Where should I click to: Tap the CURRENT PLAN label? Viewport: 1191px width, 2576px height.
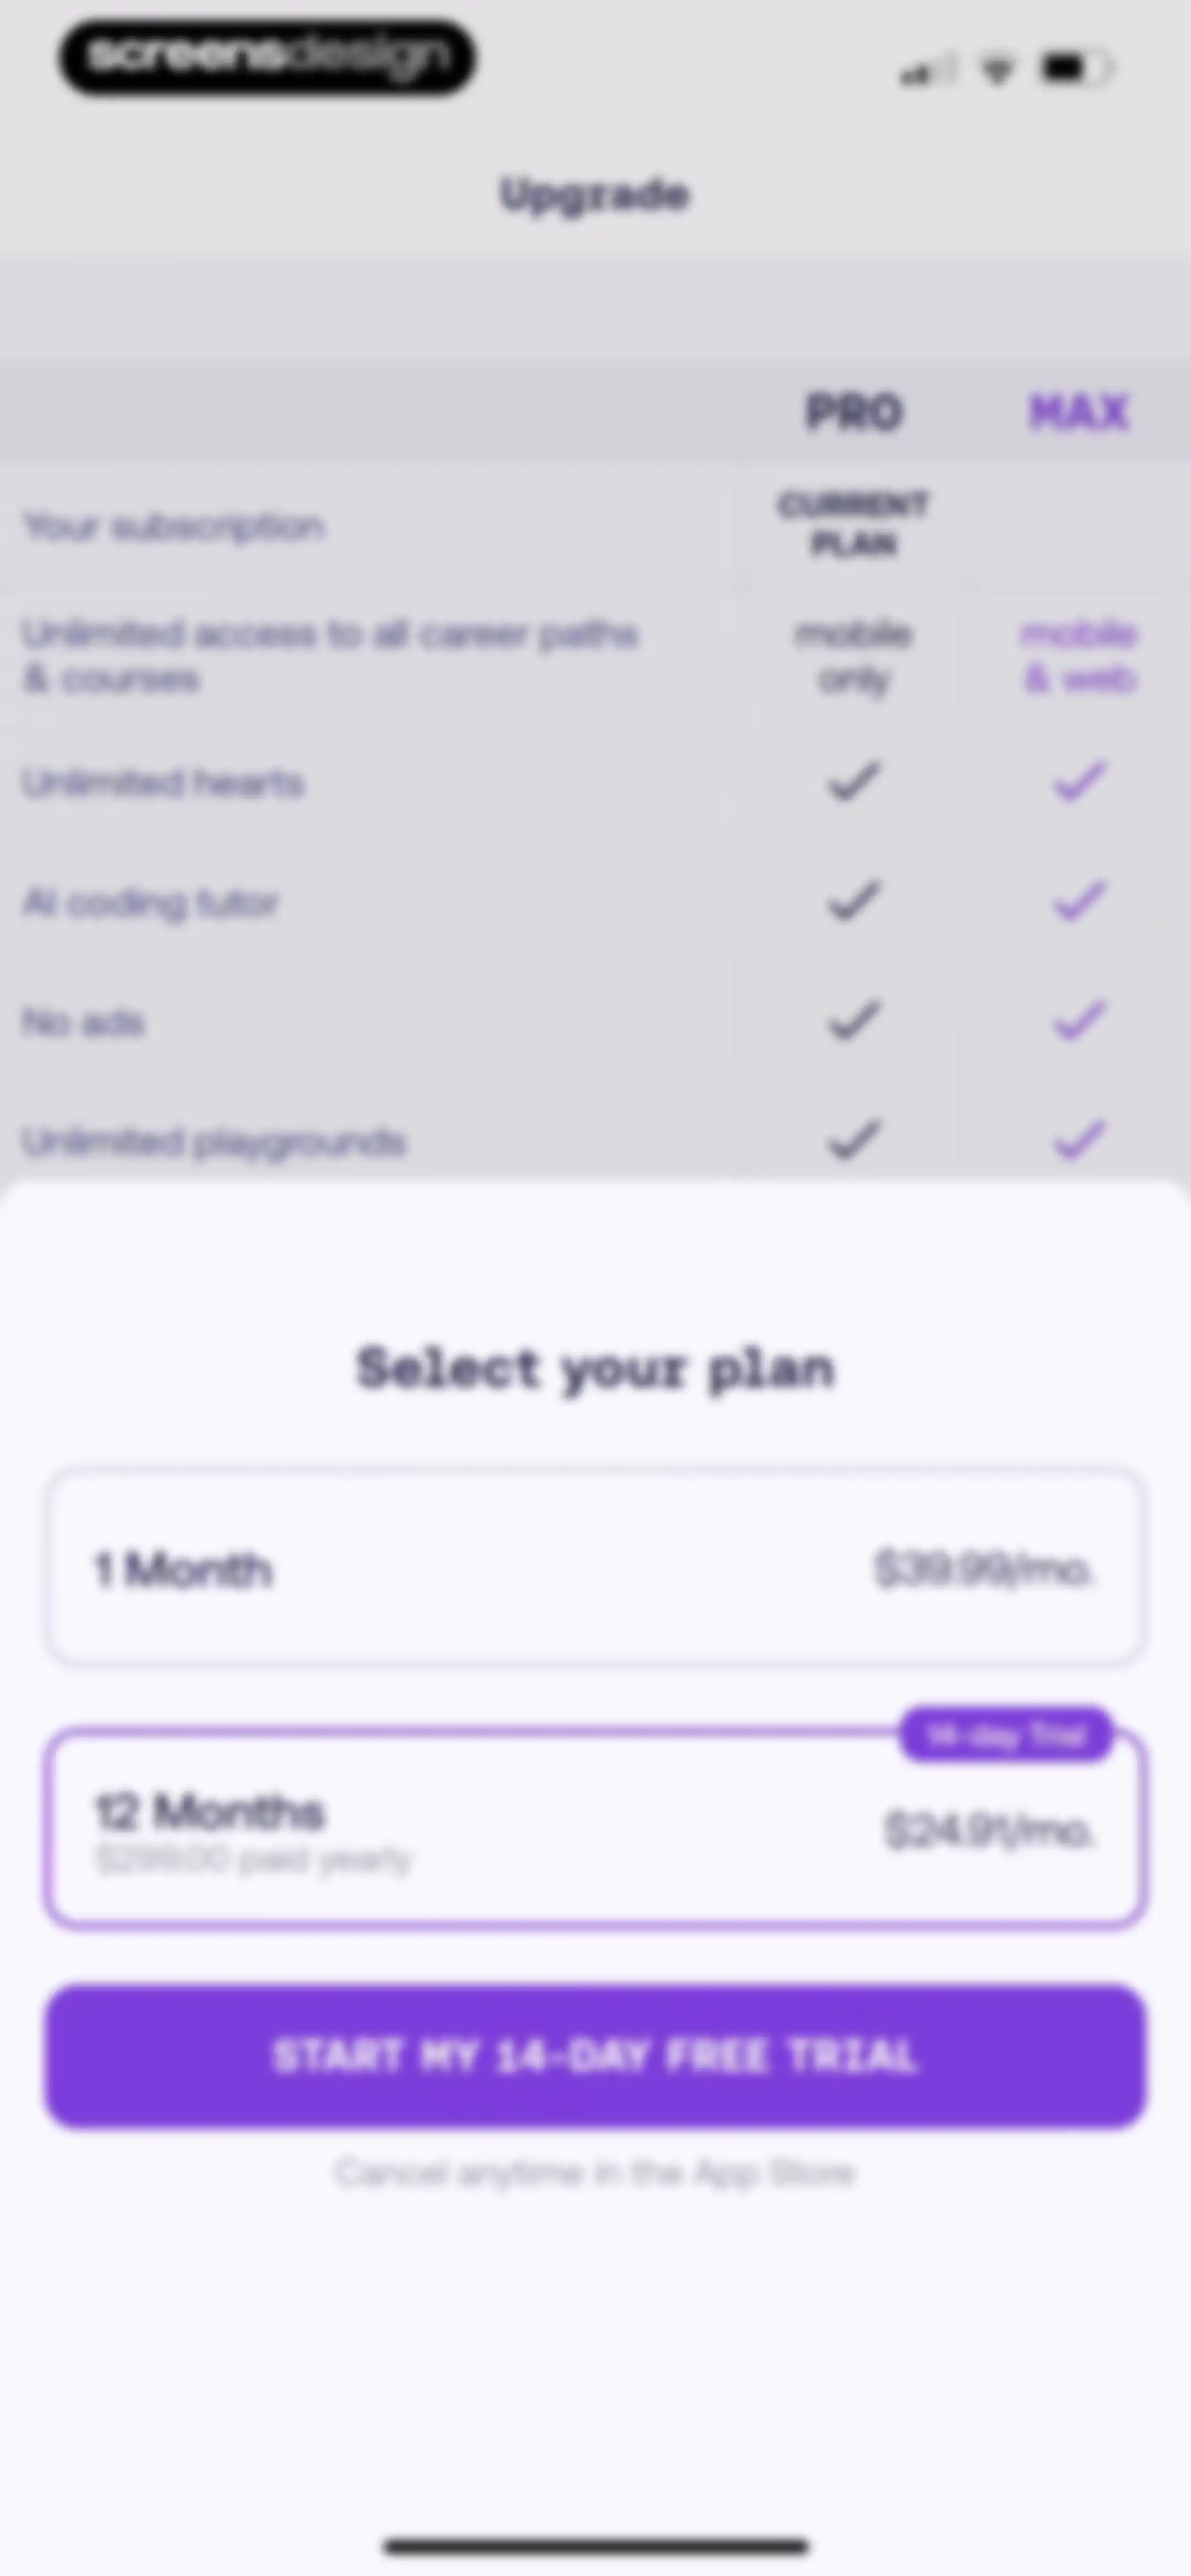point(854,524)
